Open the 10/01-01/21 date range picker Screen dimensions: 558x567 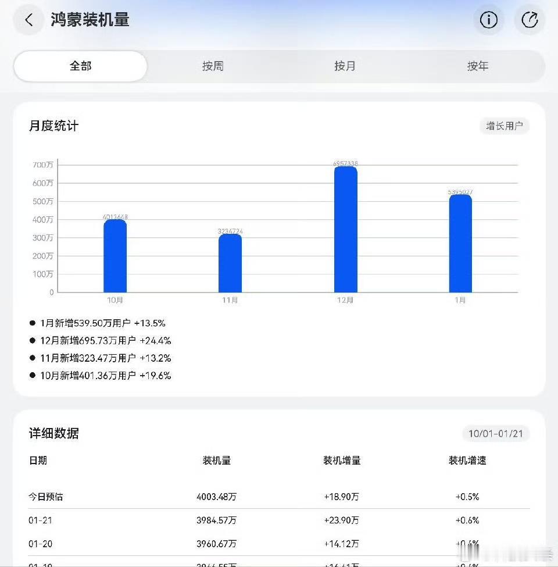click(495, 434)
